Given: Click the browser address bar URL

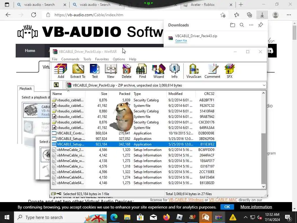Looking at the screenshot, I should [89, 15].
